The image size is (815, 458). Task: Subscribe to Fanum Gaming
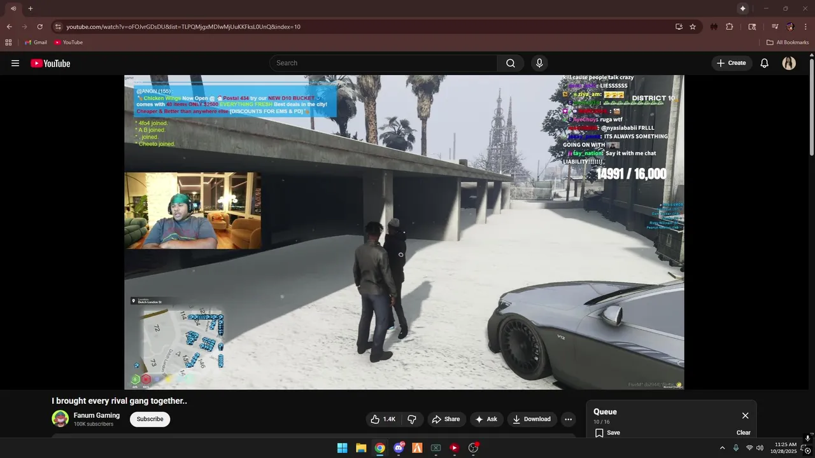point(150,419)
